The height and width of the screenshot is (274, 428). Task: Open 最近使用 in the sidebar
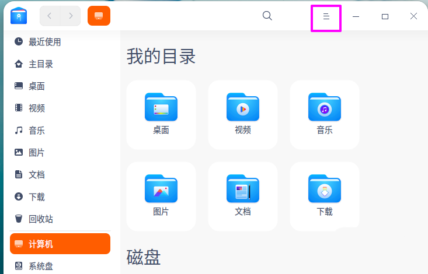tap(60, 42)
